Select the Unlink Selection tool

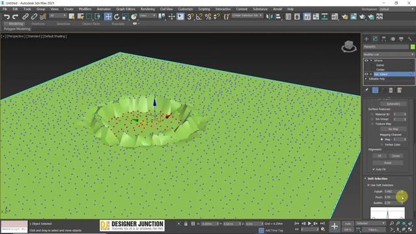[34, 17]
